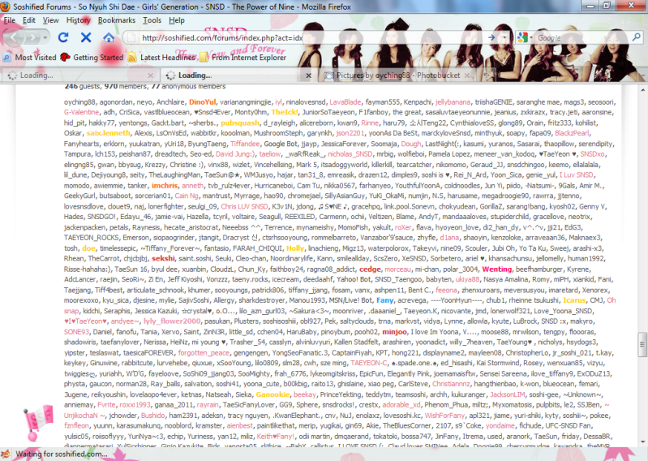The width and height of the screenshot is (648, 461).
Task: Open the Tools menu
Action: click(x=152, y=20)
